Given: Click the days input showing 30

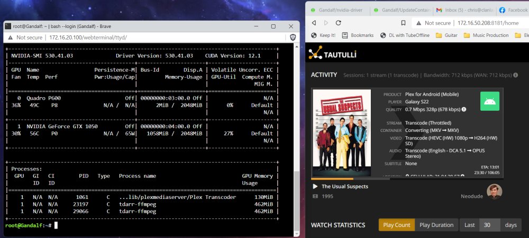Looking at the screenshot, I should point(489,225).
